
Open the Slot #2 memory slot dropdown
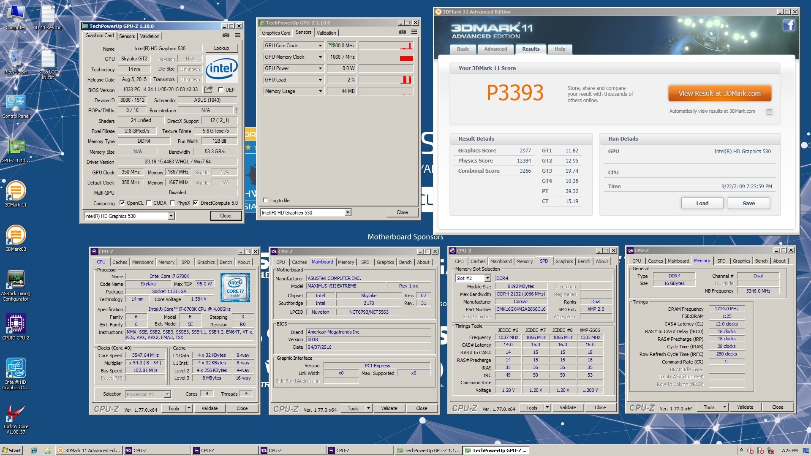coord(487,278)
